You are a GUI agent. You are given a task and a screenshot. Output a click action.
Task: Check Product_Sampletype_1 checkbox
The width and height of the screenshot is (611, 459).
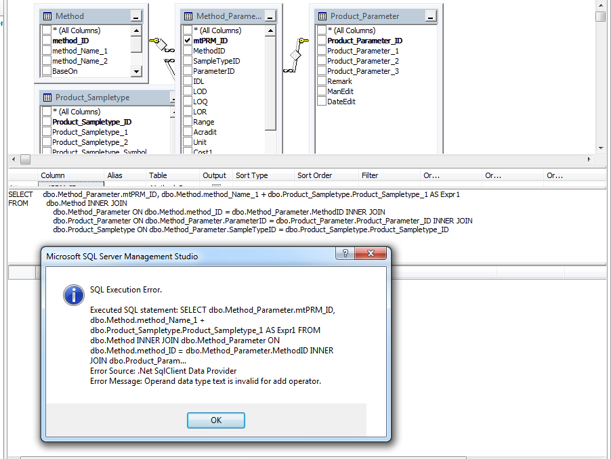pyautogui.click(x=47, y=131)
